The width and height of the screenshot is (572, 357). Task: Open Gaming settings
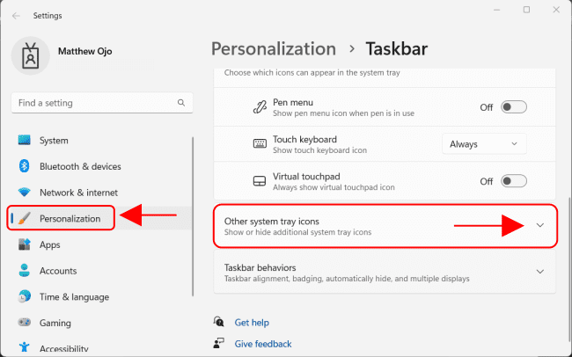pyautogui.click(x=99, y=323)
